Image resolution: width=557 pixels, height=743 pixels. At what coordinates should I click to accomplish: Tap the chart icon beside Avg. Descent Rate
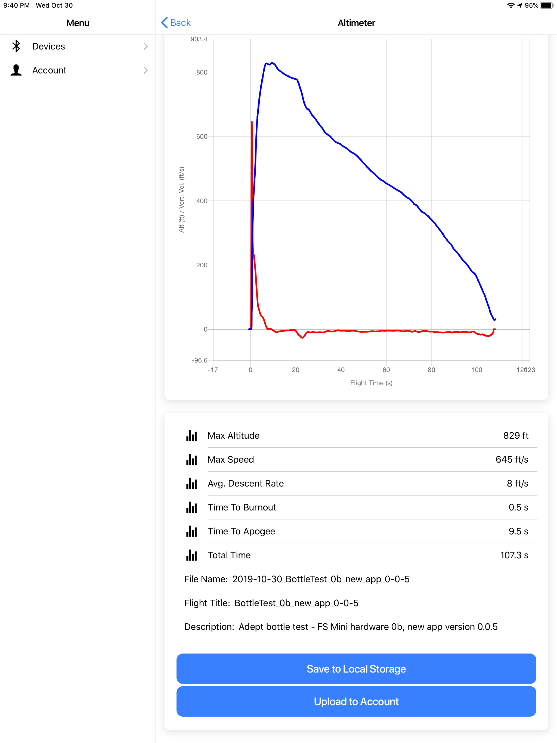coord(191,483)
